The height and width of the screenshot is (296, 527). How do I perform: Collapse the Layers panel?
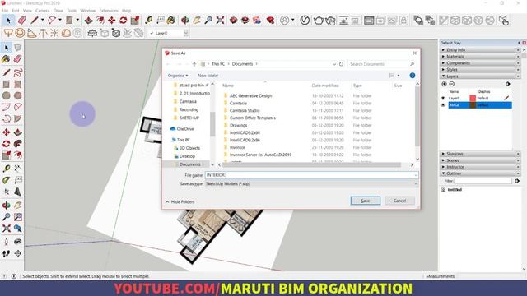pos(480,76)
